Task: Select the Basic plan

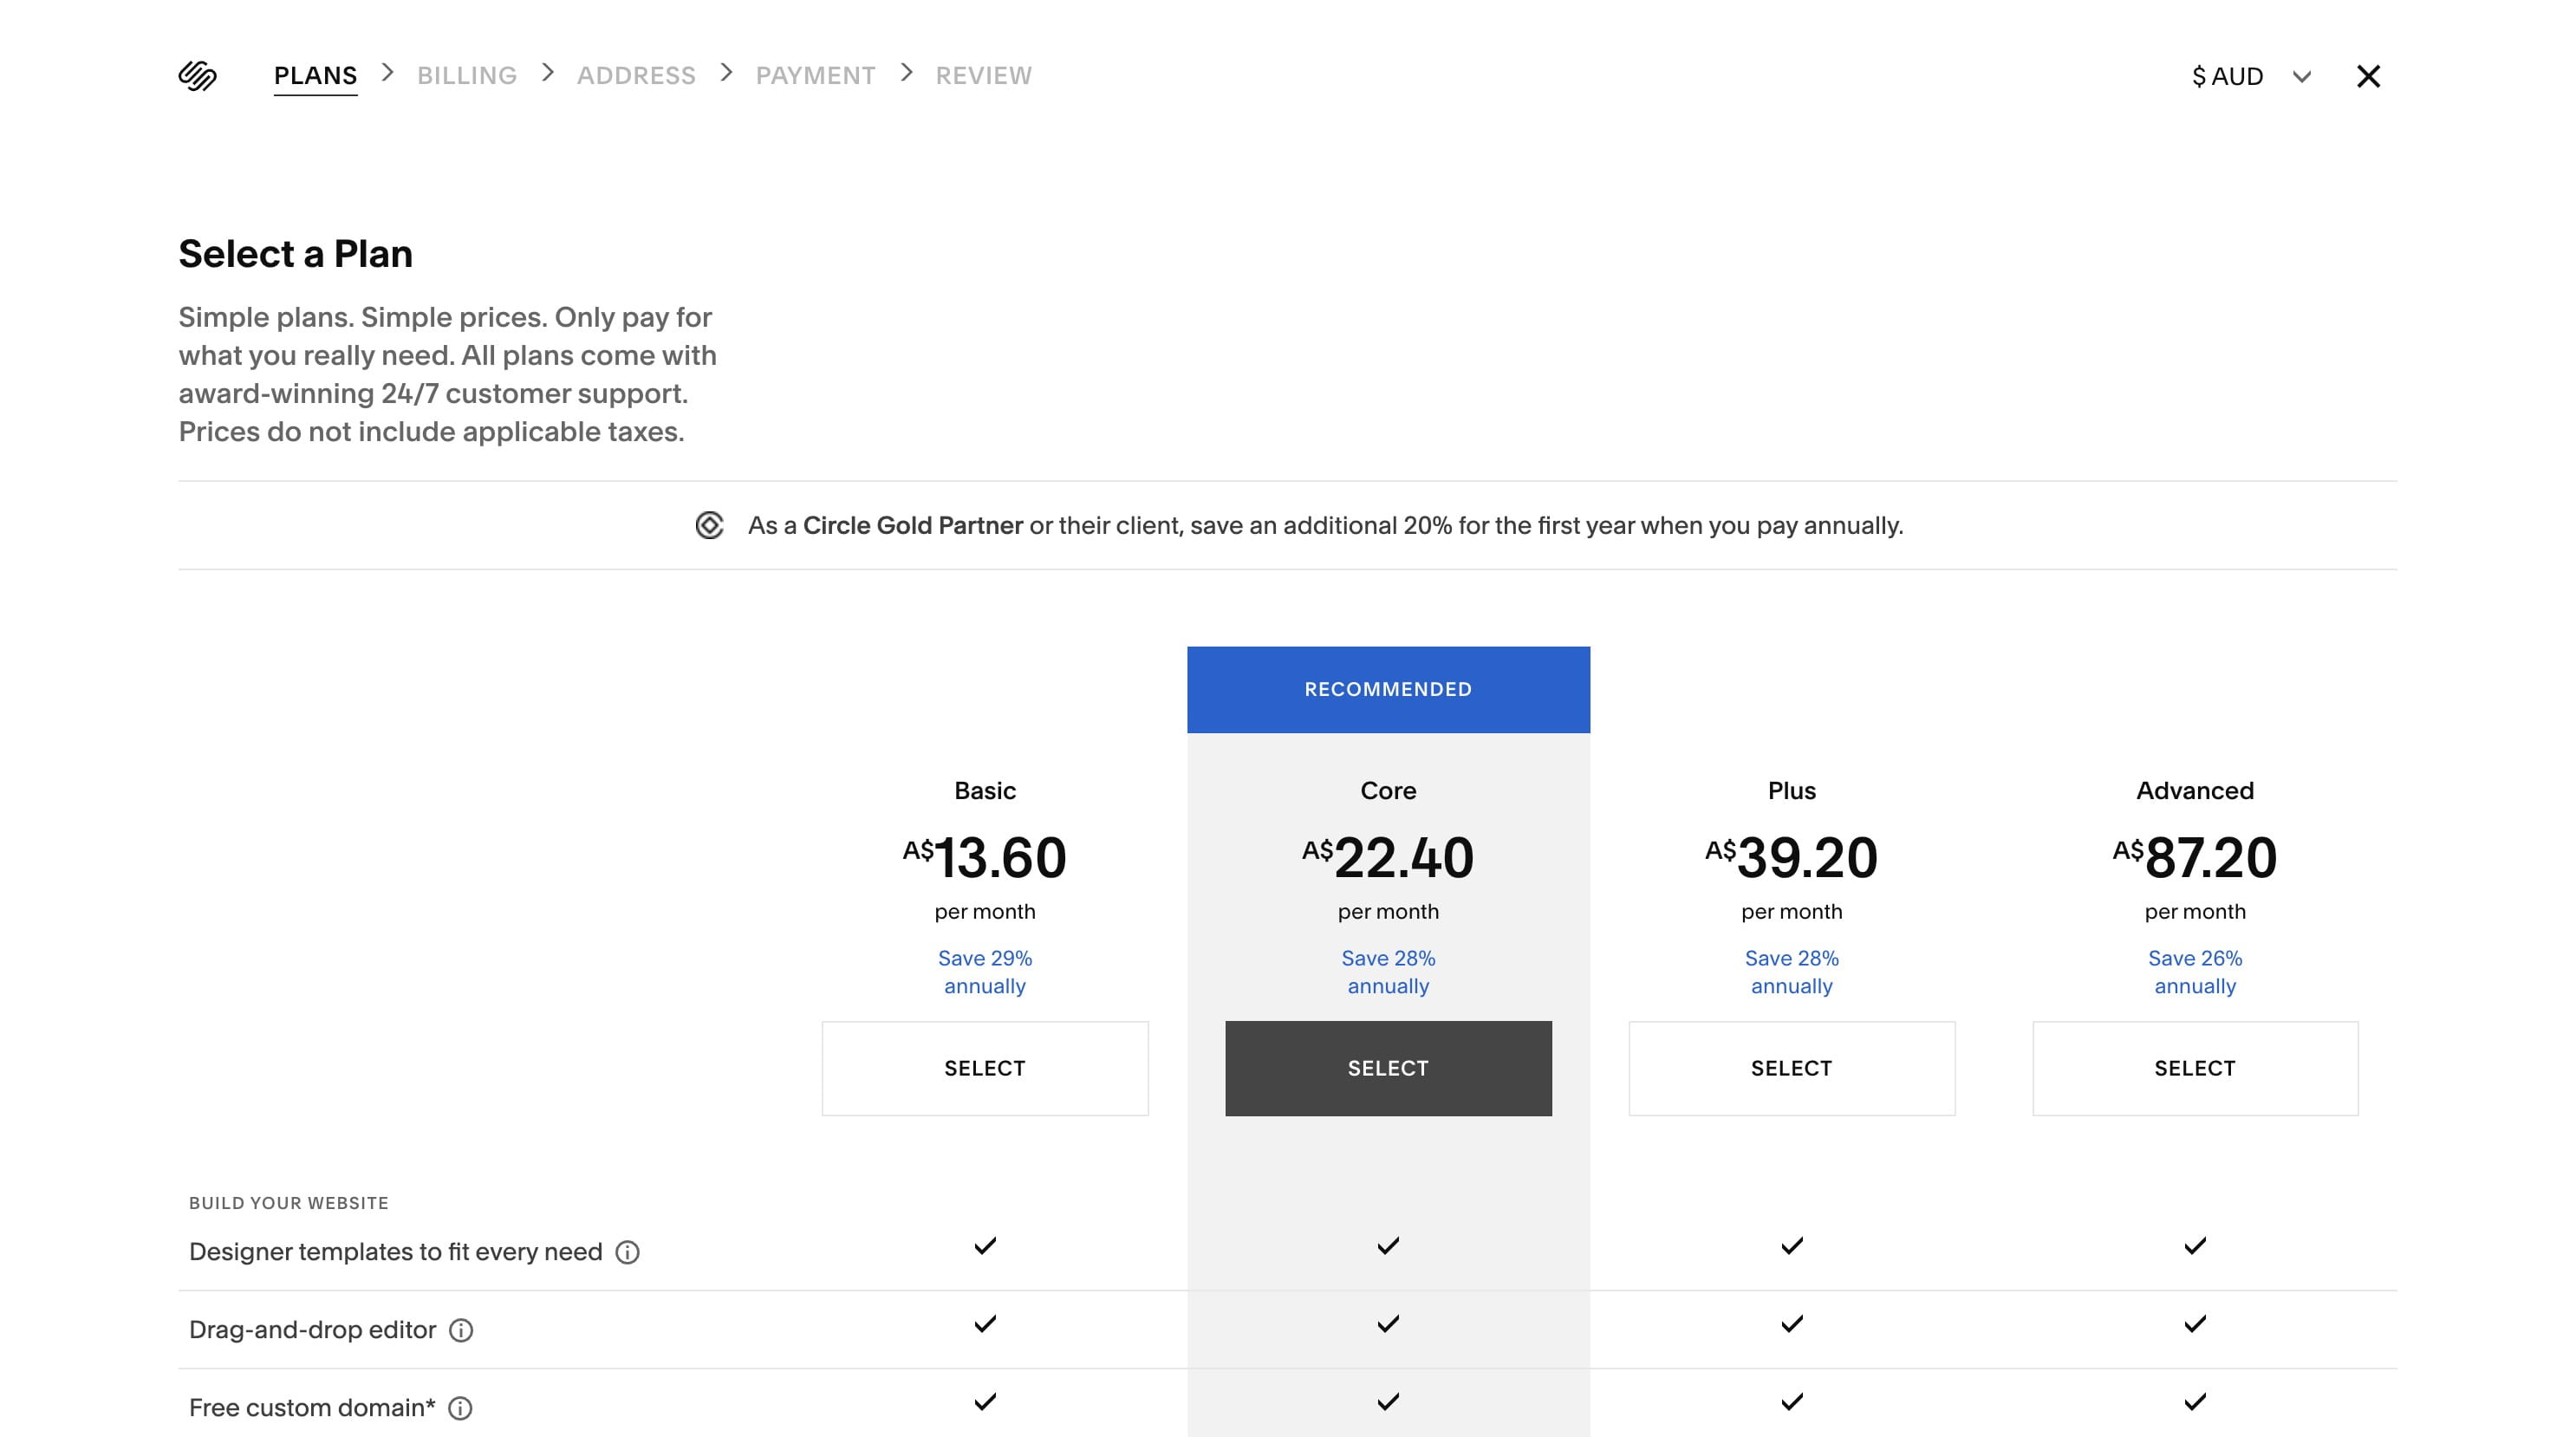Action: click(985, 1068)
